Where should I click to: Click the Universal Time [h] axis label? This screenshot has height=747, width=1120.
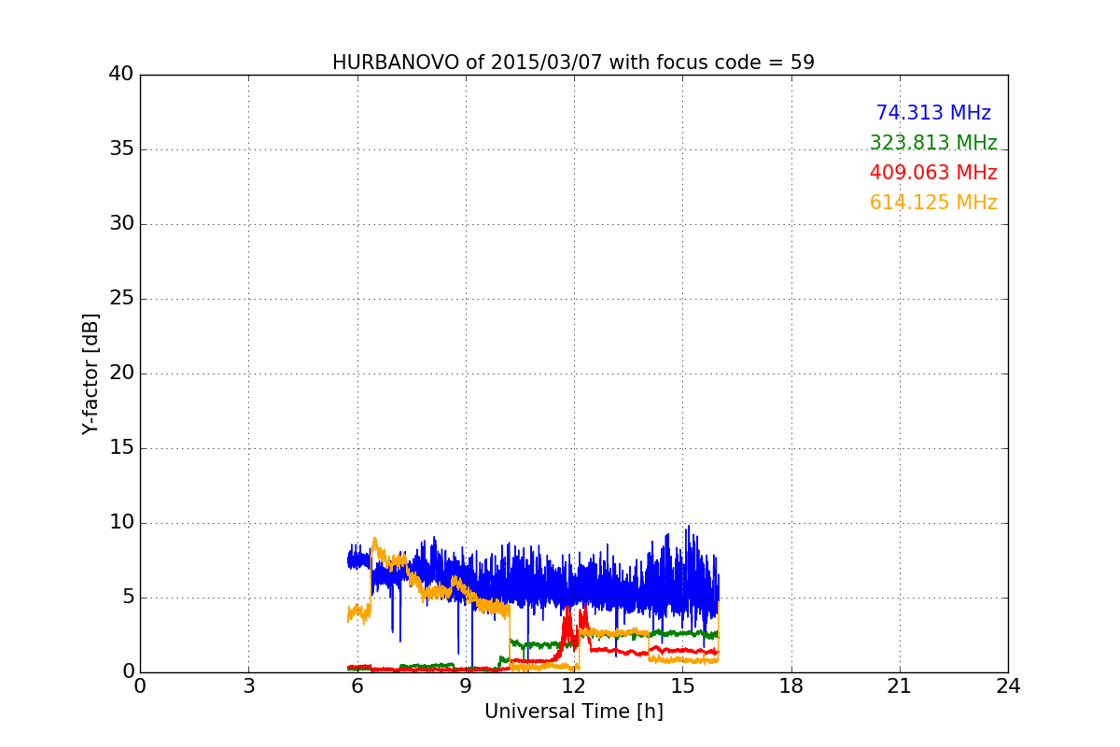point(574,712)
